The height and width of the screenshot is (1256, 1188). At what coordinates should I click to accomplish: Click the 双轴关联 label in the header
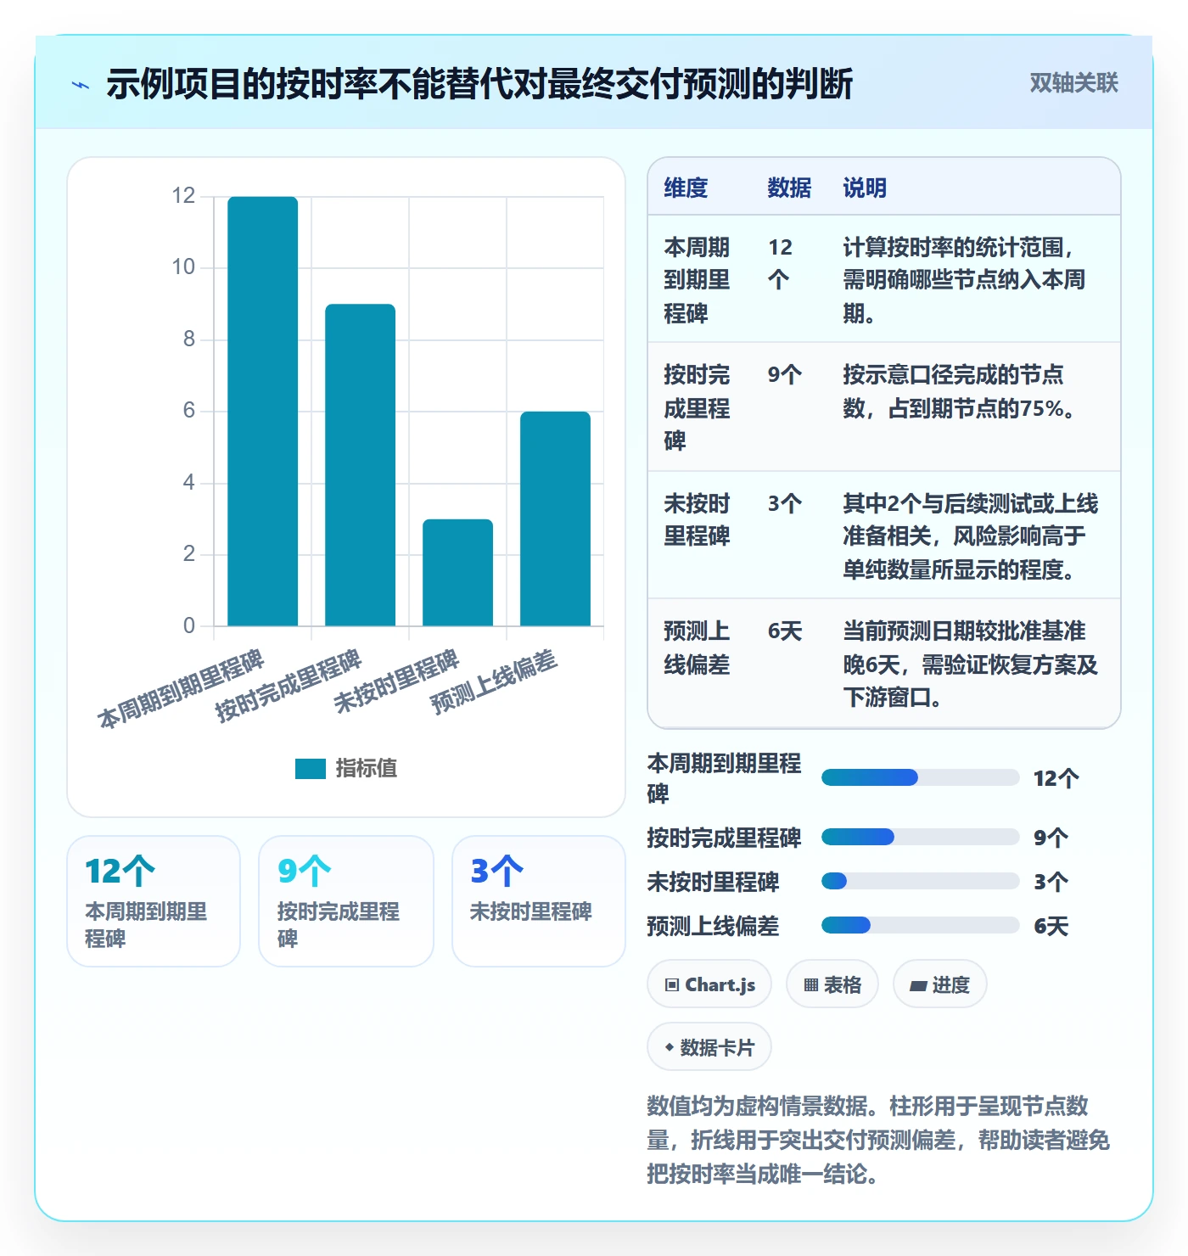[1073, 83]
